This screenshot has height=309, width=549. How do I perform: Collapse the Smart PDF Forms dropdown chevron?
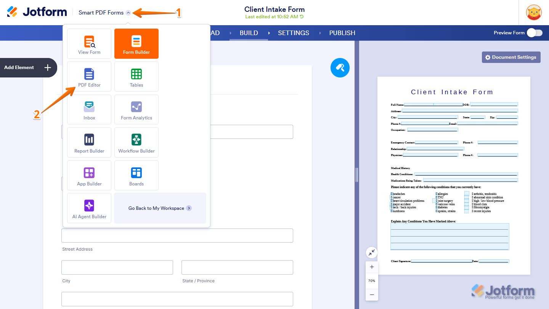(128, 13)
